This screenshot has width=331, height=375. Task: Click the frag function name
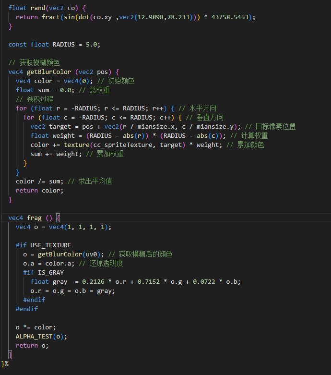tap(34, 218)
